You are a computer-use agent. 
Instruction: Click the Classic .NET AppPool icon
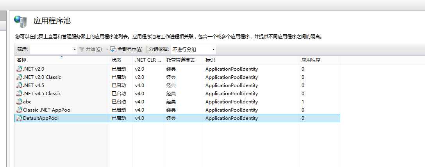tap(19, 110)
